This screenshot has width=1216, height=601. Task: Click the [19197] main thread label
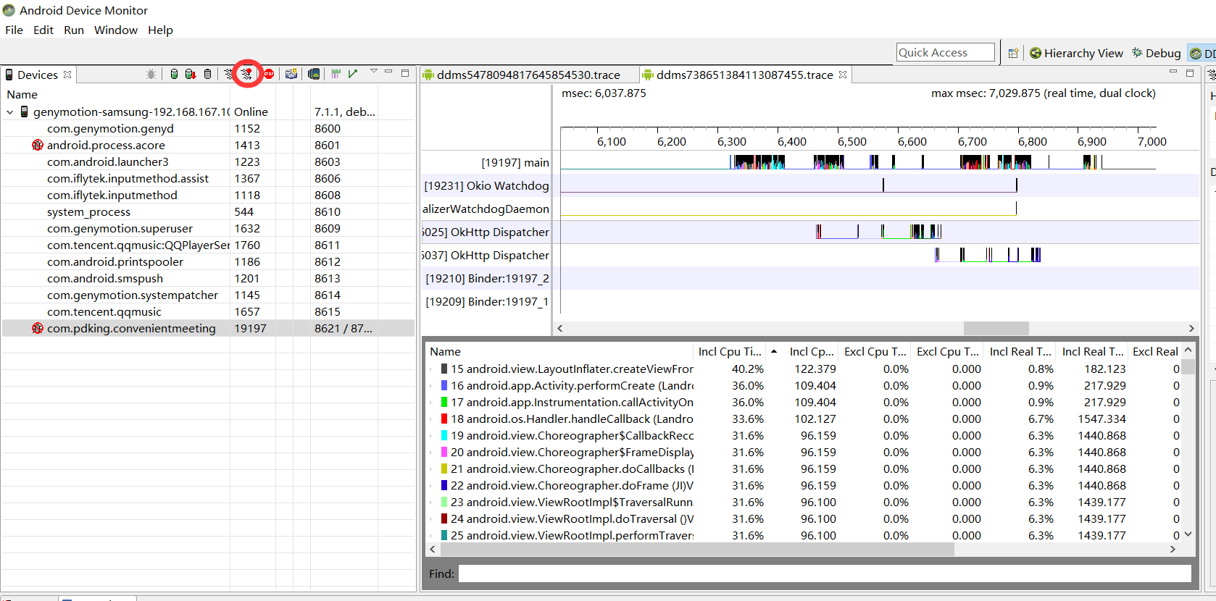pos(515,162)
